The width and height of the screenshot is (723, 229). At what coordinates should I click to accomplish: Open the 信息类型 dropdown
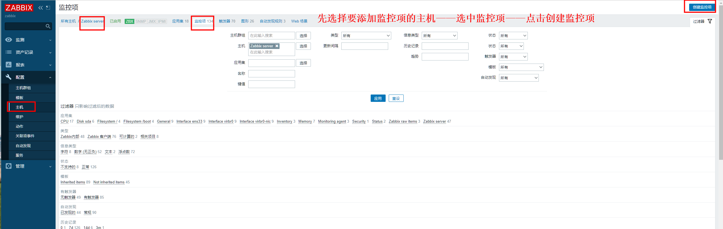[x=439, y=36]
